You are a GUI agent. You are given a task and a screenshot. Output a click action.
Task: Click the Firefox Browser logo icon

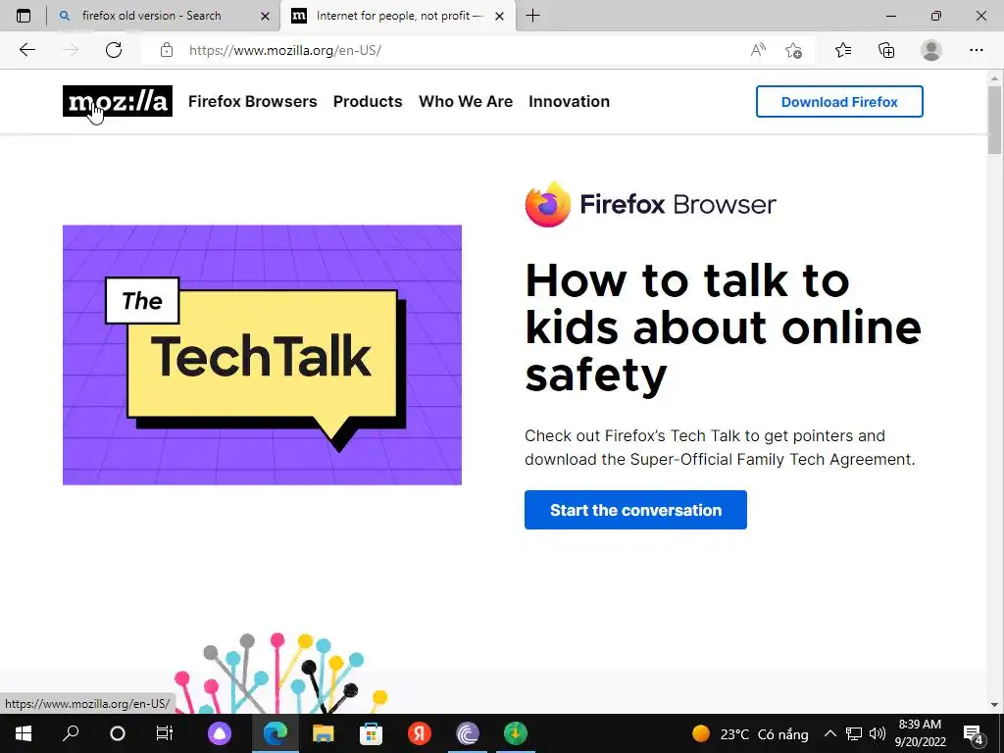pos(547,204)
